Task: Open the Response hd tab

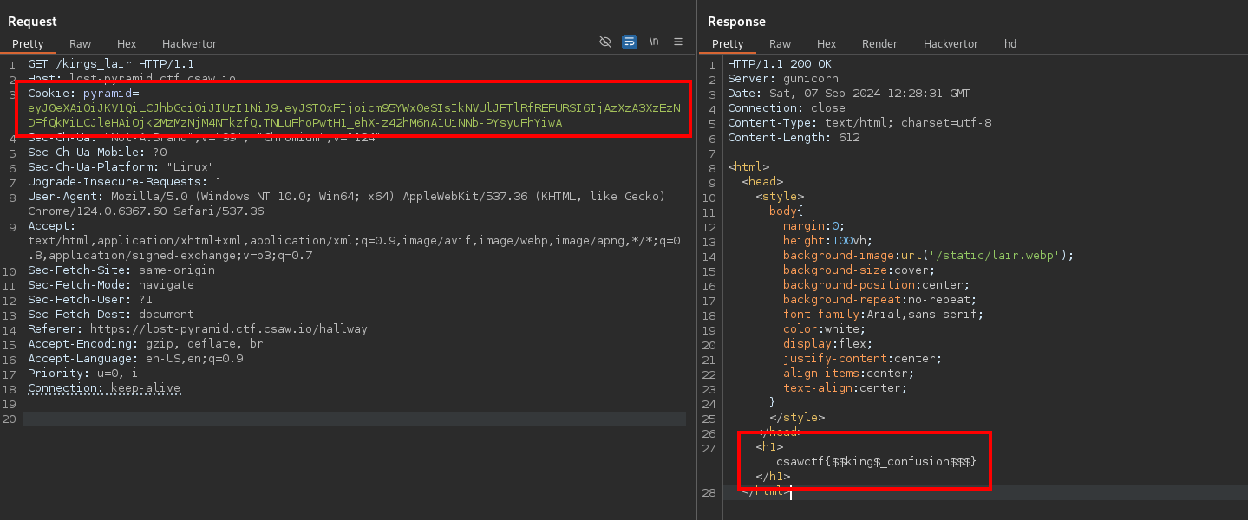Action: (1010, 43)
